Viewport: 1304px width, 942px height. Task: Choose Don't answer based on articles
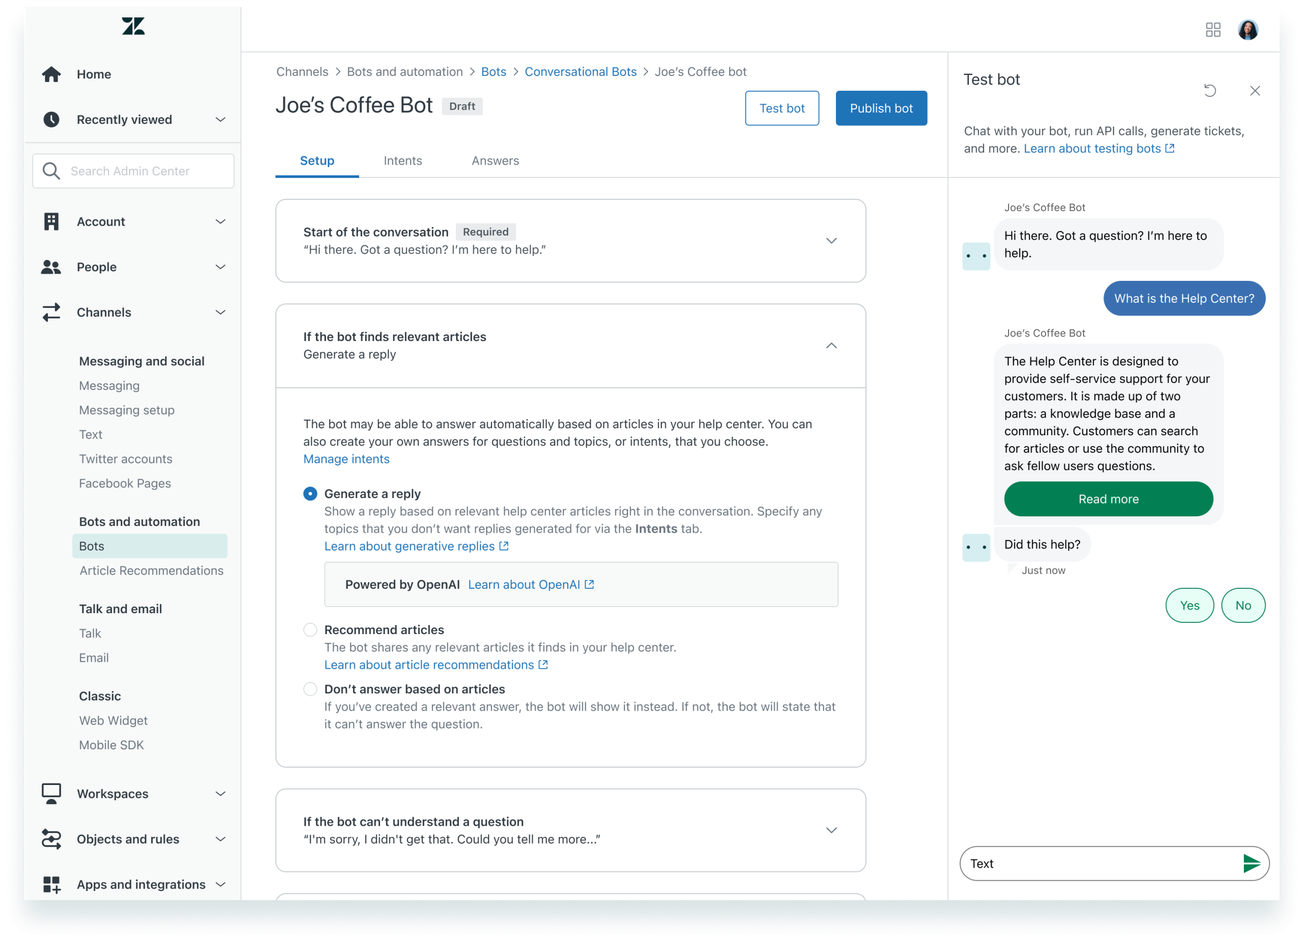click(310, 689)
